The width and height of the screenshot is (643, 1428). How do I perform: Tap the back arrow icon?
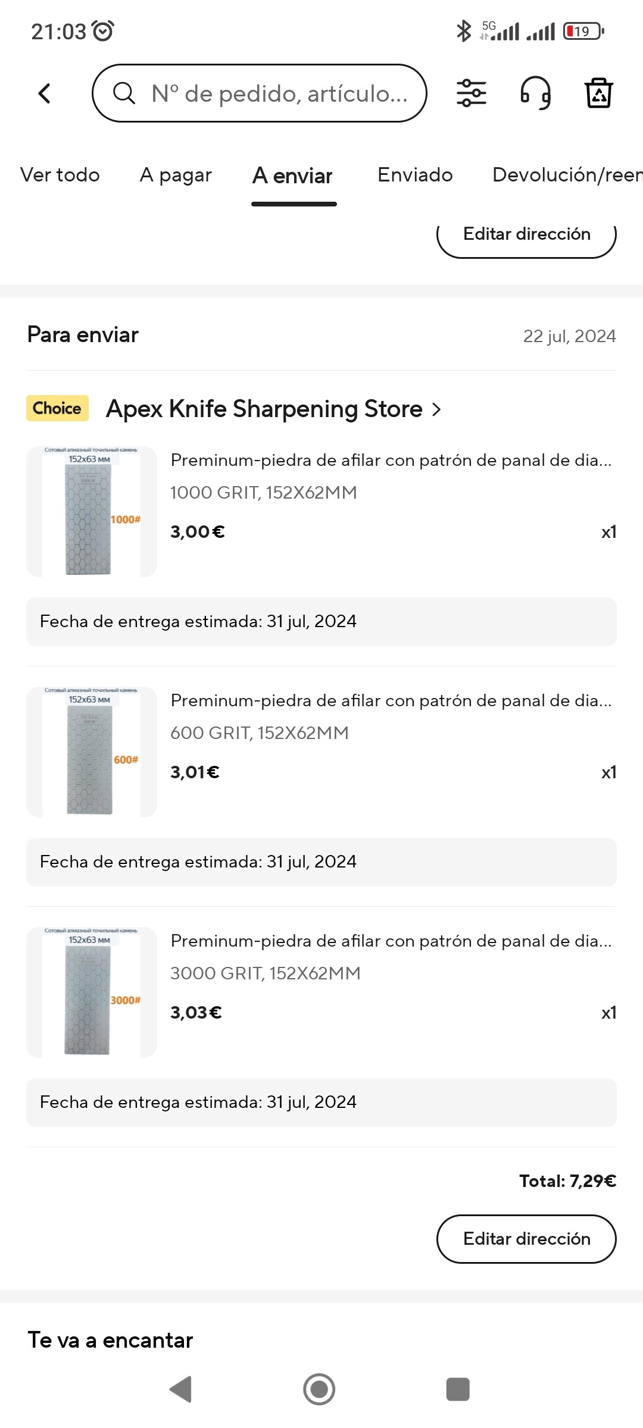pos(44,93)
